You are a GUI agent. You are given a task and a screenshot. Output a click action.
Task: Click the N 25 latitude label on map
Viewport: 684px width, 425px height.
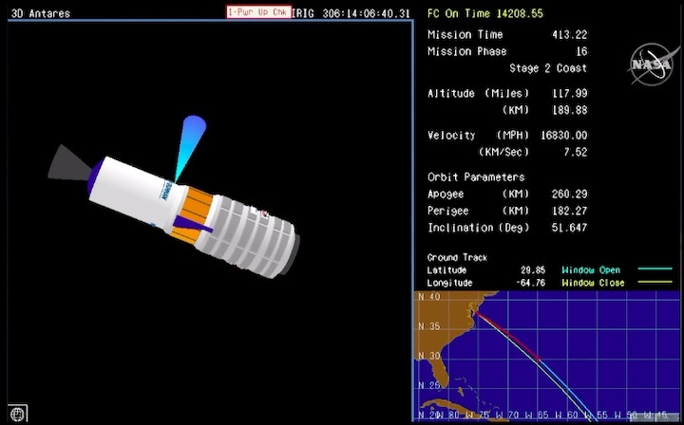(x=429, y=385)
